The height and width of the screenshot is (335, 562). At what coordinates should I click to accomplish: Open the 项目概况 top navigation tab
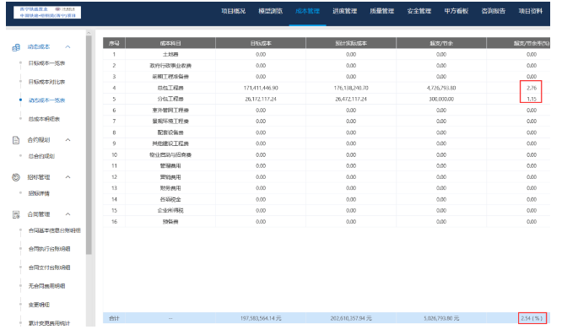tap(234, 11)
